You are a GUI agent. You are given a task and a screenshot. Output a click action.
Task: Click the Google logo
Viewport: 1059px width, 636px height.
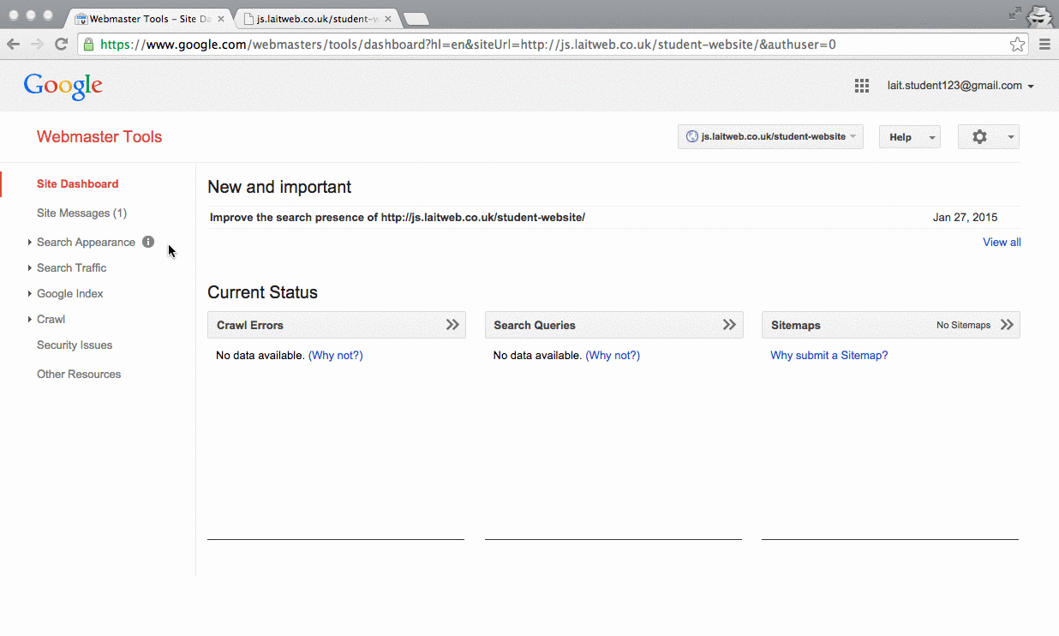63,86
